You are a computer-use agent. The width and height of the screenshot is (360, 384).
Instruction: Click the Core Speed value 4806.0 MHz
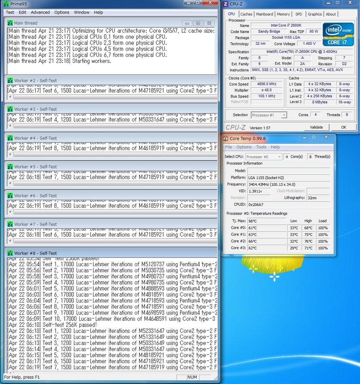point(267,84)
